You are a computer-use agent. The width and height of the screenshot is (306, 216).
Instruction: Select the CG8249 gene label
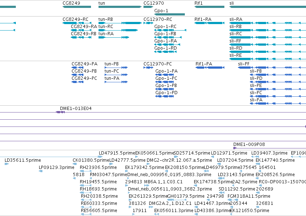71,3
